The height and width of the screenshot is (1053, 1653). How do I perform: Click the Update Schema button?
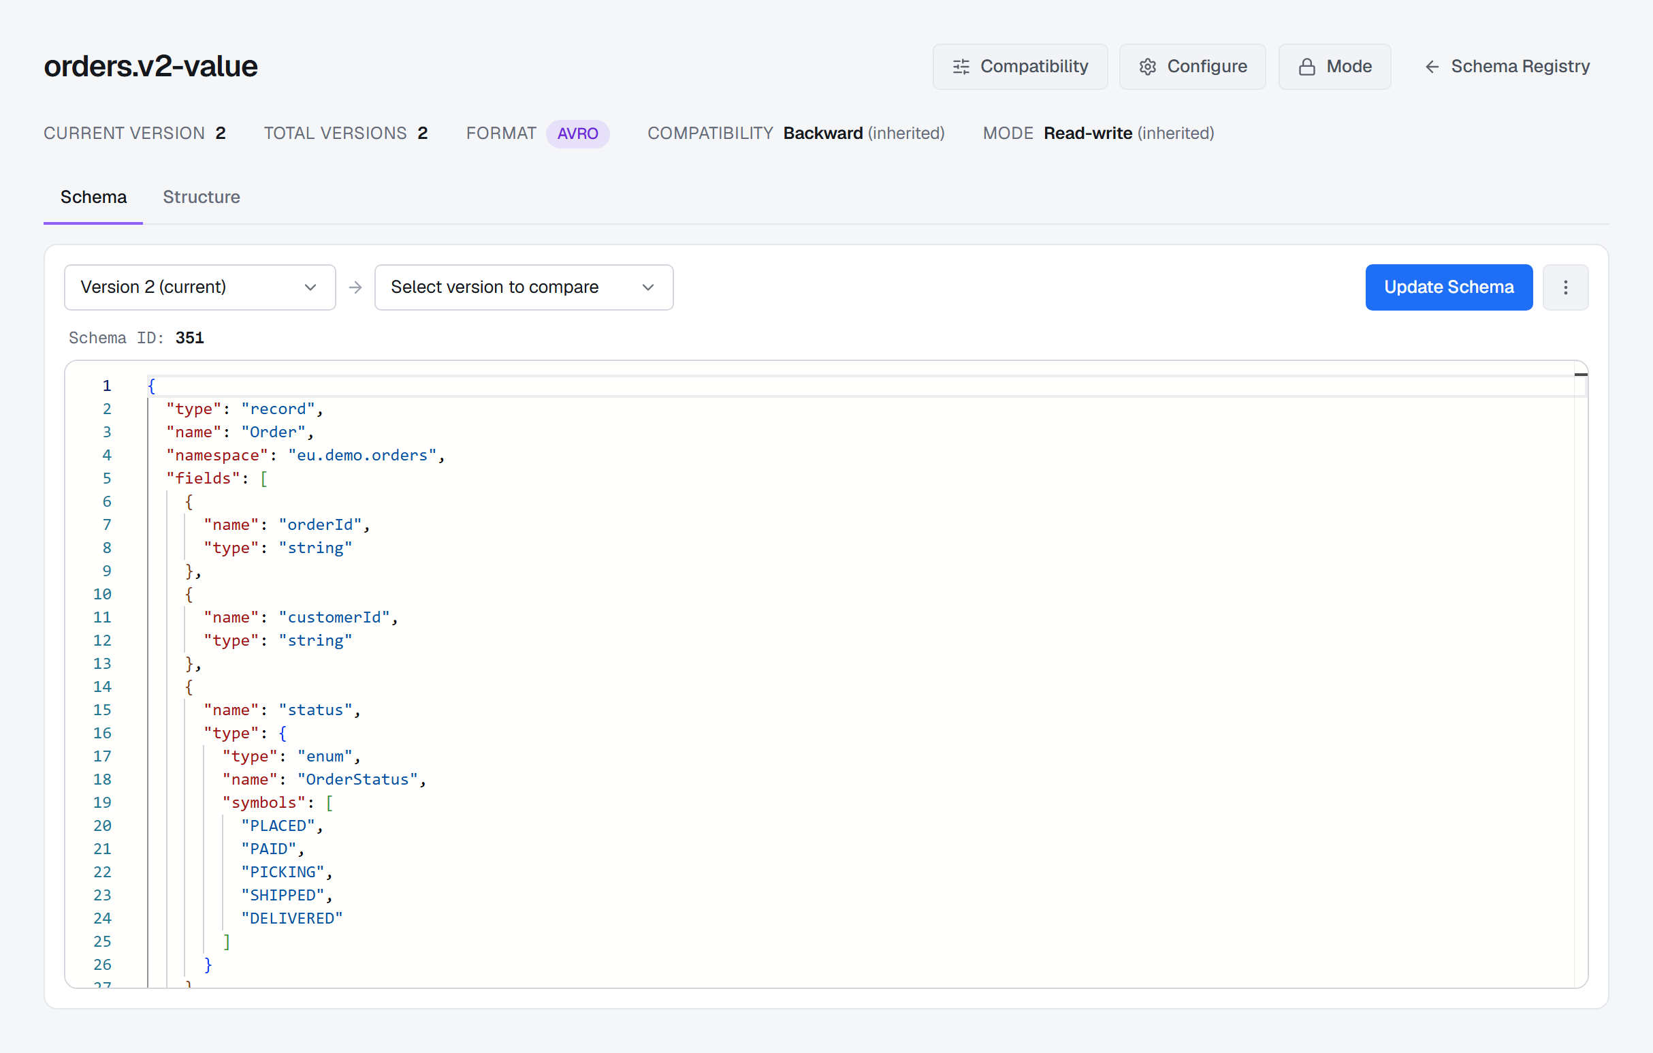pyautogui.click(x=1449, y=287)
